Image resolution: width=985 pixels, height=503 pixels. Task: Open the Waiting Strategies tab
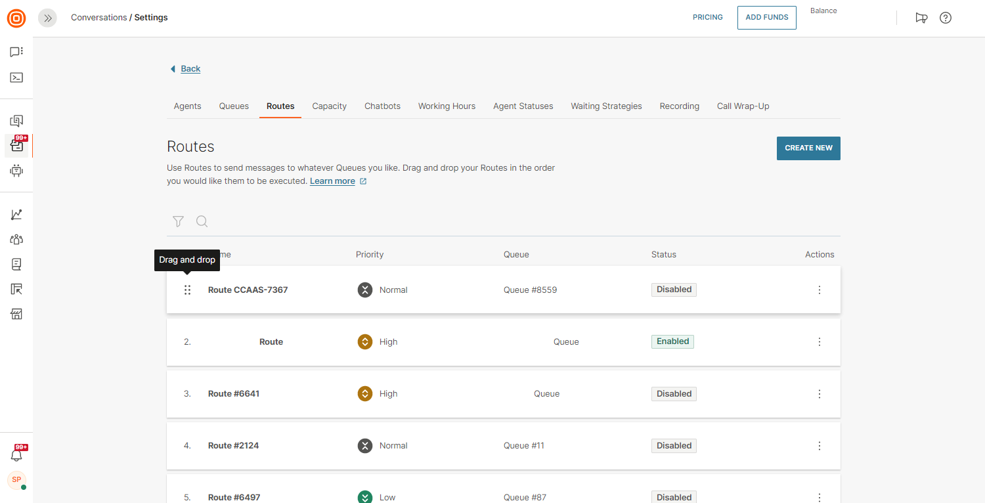point(606,106)
